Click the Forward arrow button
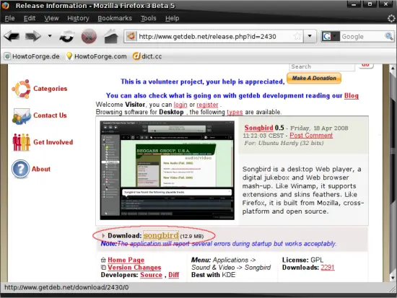This screenshot has height=298, width=397. (x=33, y=36)
